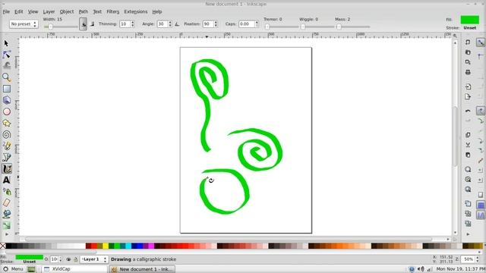Select the Rectangle tool
This screenshot has height=273, width=486.
(x=7, y=89)
